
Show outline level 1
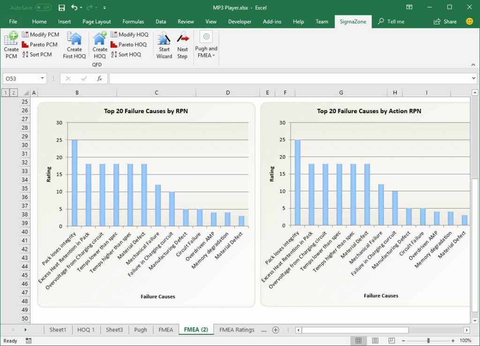6,93
